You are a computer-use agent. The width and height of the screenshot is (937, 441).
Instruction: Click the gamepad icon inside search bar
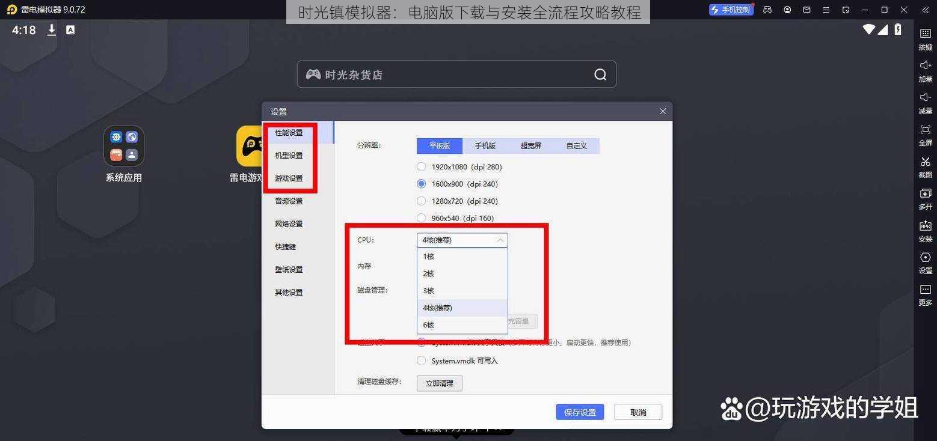(313, 75)
